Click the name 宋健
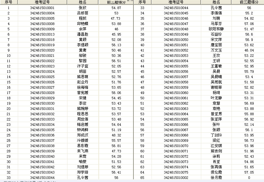 tap(83, 98)
